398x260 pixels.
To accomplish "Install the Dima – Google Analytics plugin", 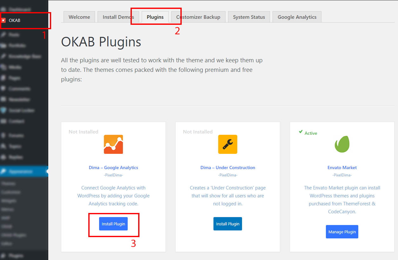I will (x=113, y=224).
